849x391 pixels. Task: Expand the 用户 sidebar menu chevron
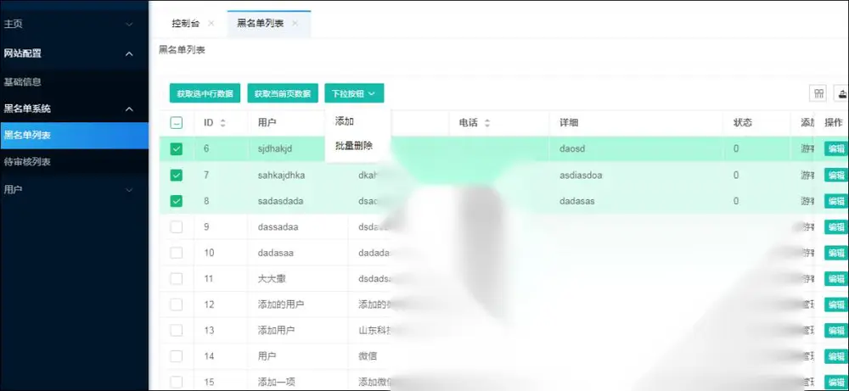click(x=129, y=190)
